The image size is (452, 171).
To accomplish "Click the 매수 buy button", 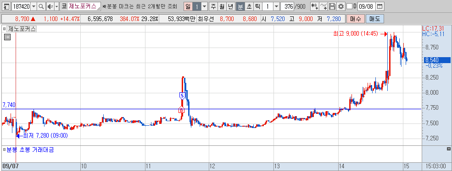I will 356,19.
